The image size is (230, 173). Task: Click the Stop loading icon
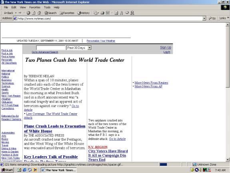28,13
